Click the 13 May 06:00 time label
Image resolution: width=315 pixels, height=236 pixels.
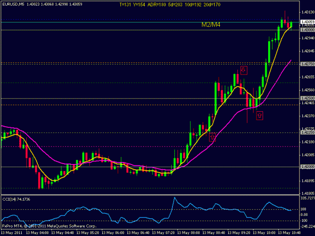[113, 233]
